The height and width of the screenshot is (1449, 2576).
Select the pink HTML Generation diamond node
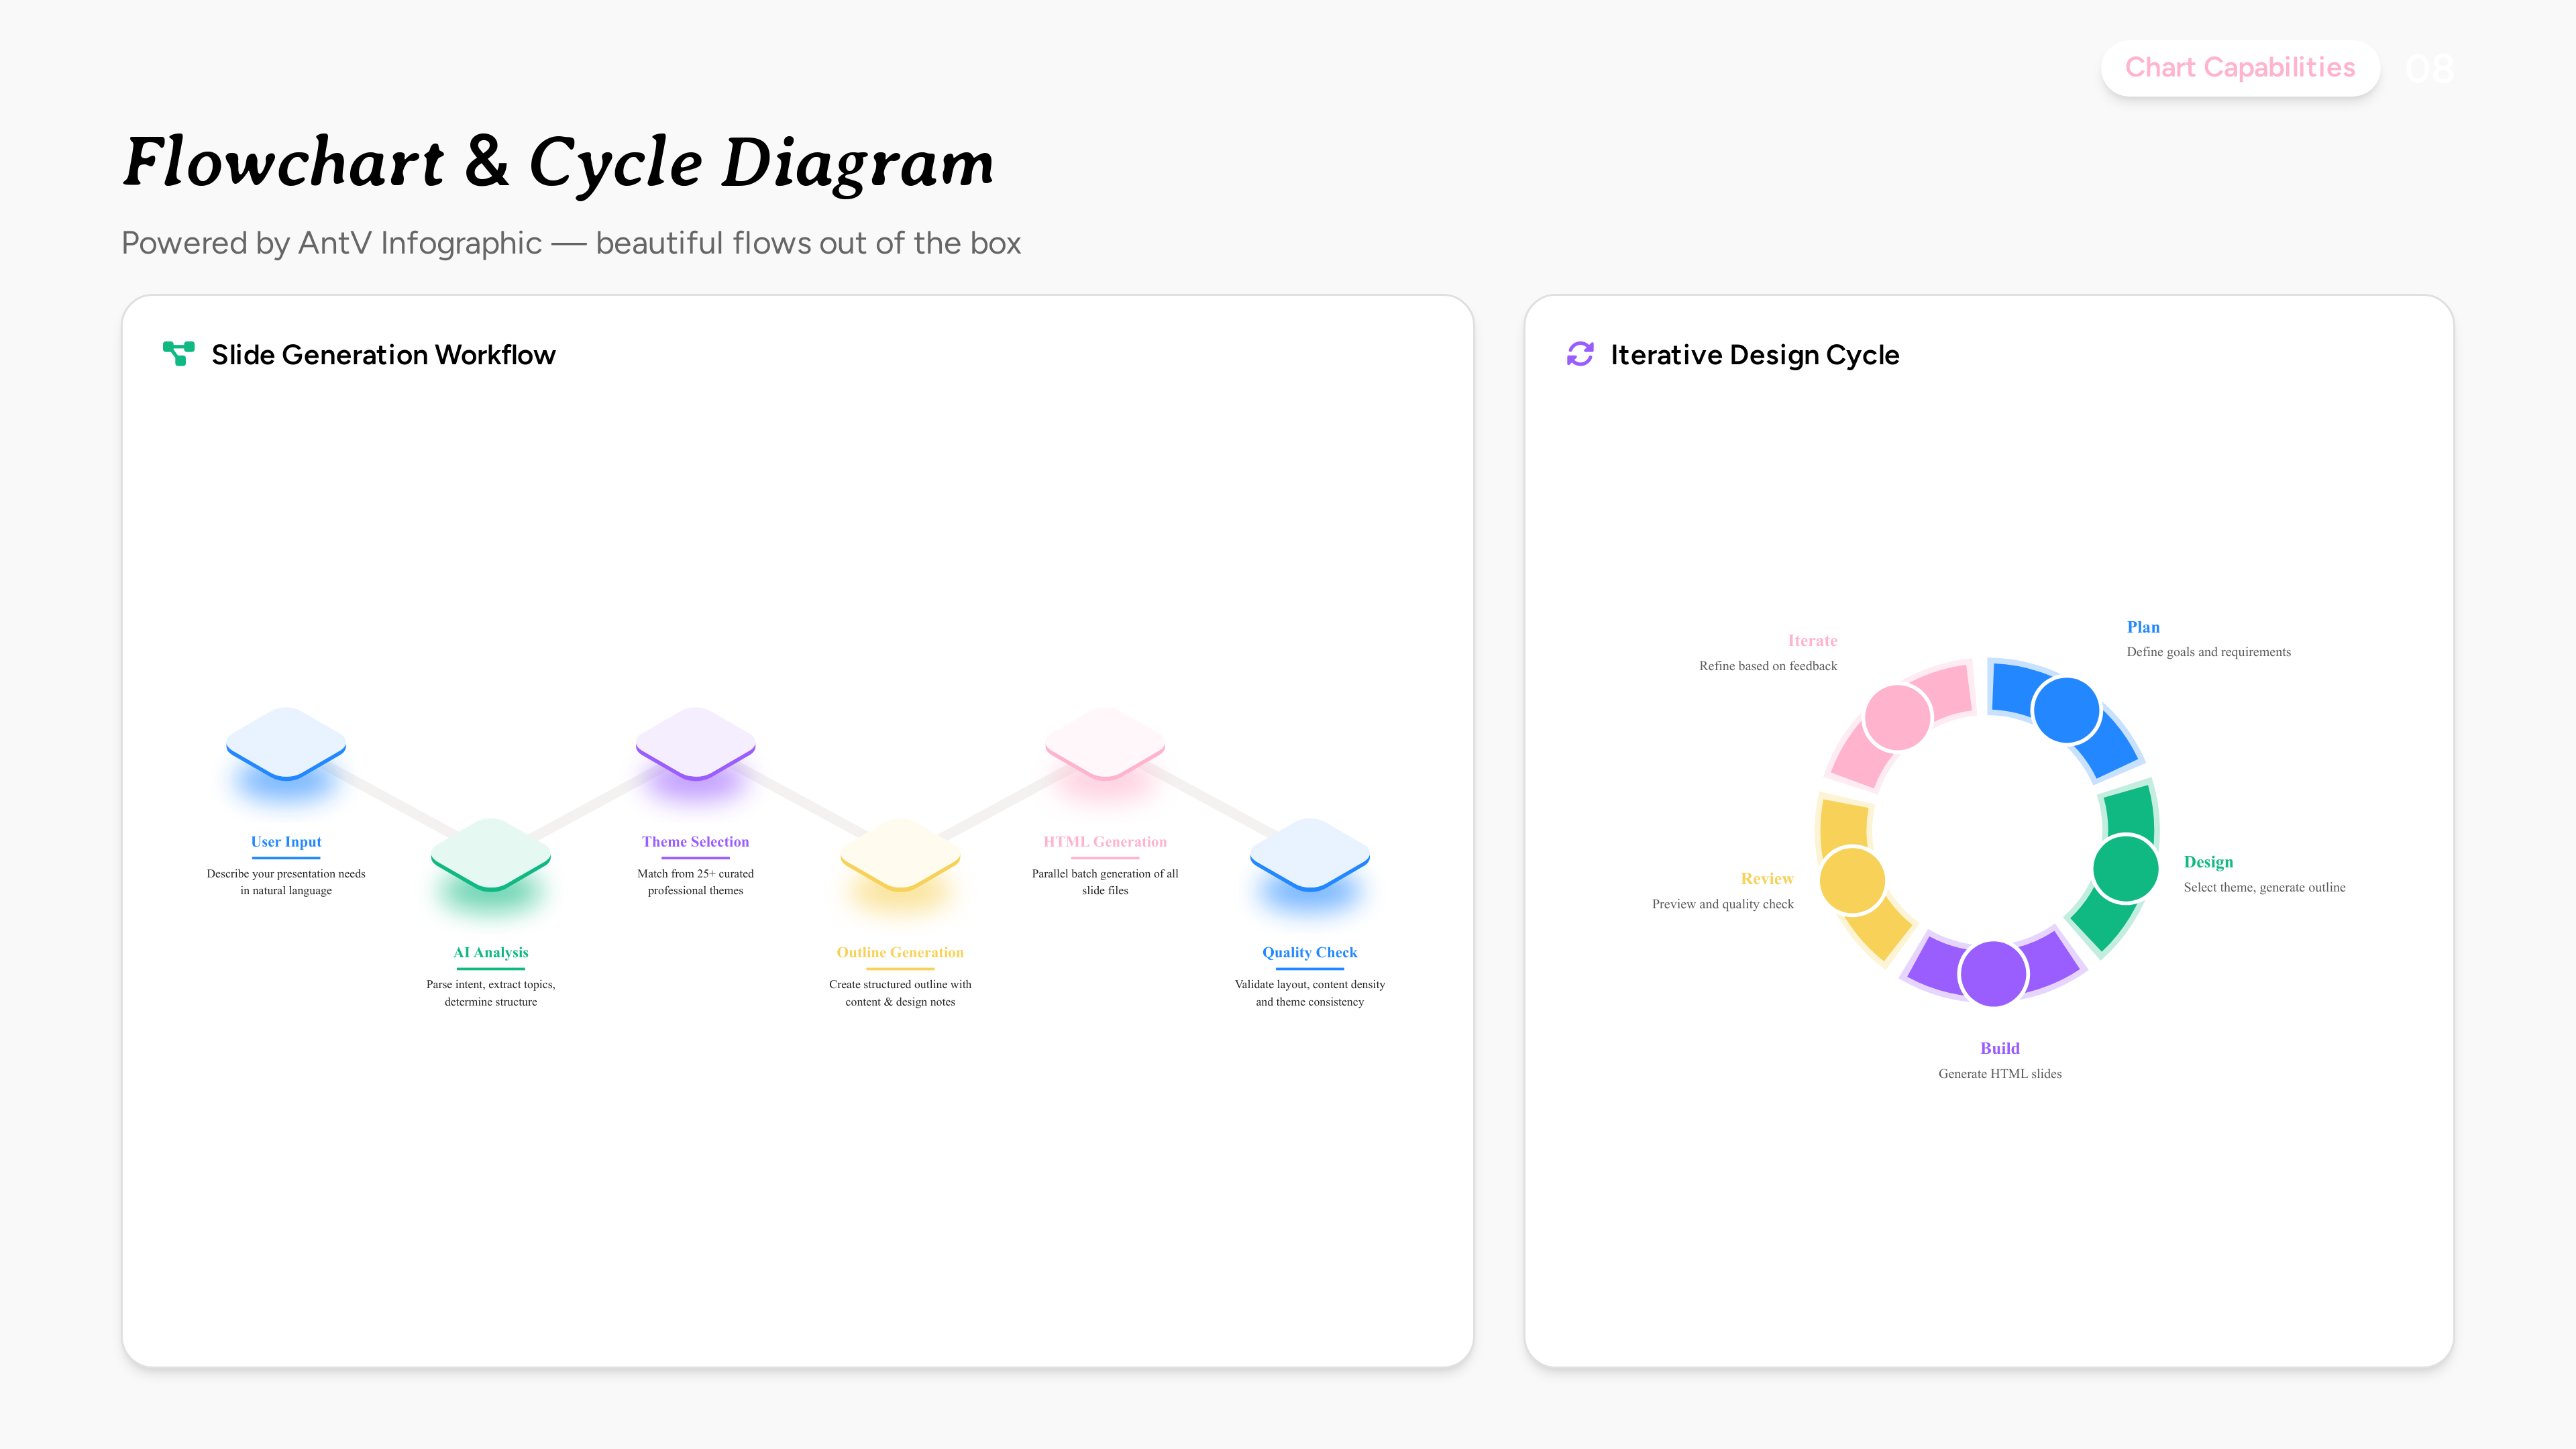1105,743
